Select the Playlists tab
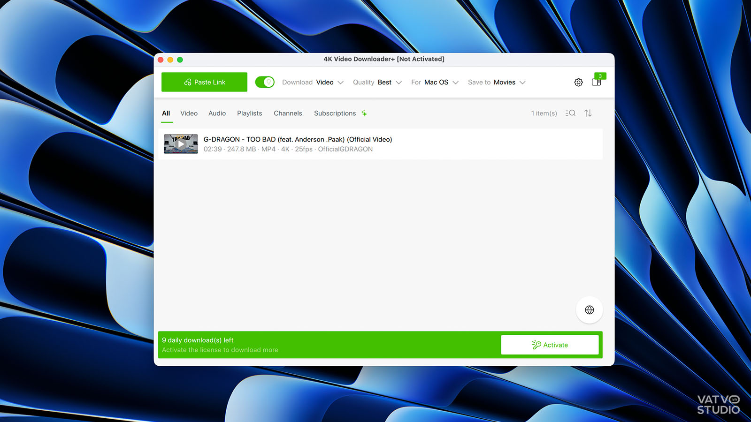751x422 pixels. click(249, 113)
